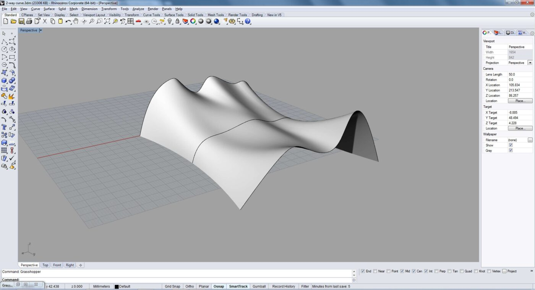Click the light bulb hide objects icon
Screen dimensions: 535x290
click(x=170, y=22)
